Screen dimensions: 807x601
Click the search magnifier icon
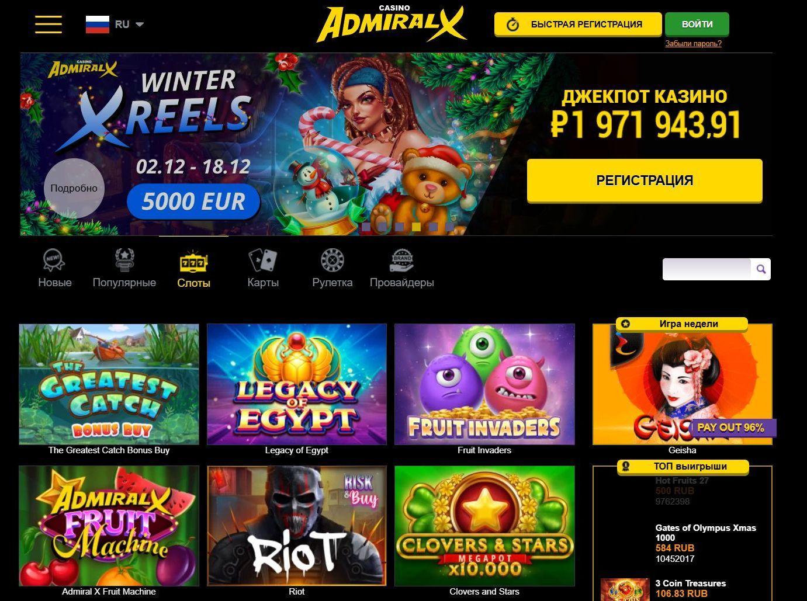point(761,269)
